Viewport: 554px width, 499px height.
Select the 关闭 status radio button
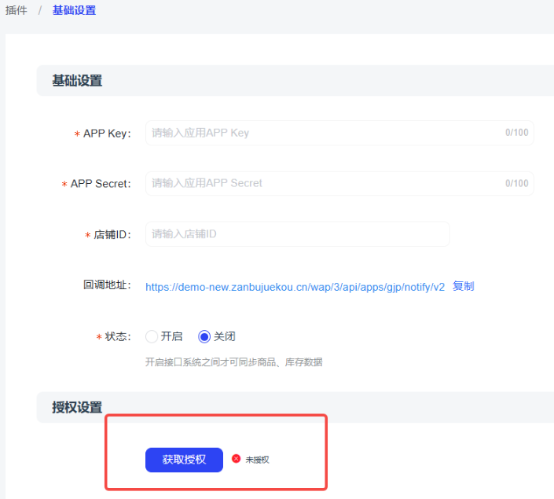pos(204,336)
